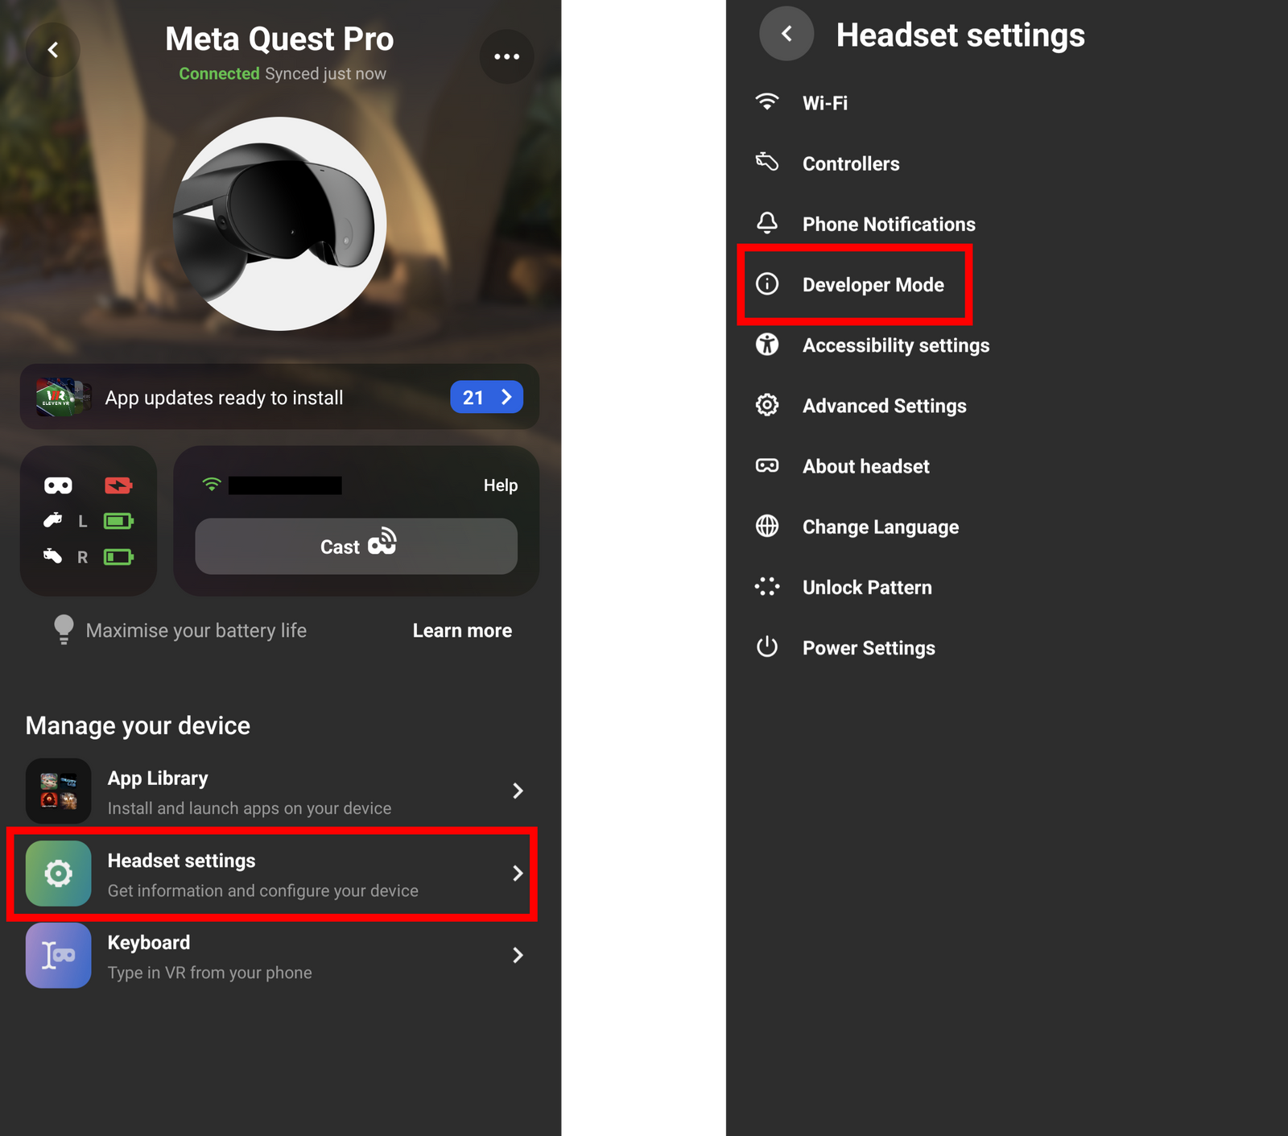Check the right controller battery indicator
Viewport: 1288px width, 1136px height.
[x=118, y=556]
